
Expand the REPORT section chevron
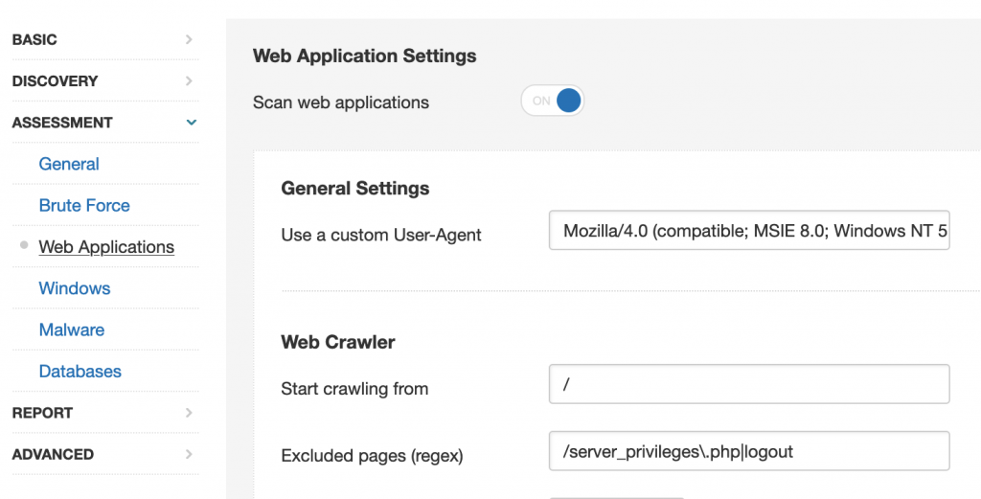[x=189, y=413]
